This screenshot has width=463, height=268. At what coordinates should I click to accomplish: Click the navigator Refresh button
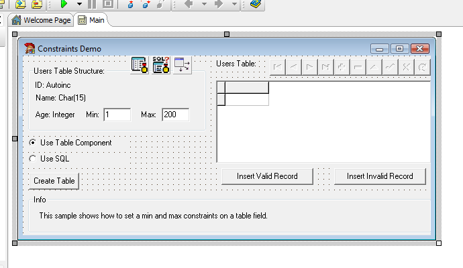(x=422, y=67)
